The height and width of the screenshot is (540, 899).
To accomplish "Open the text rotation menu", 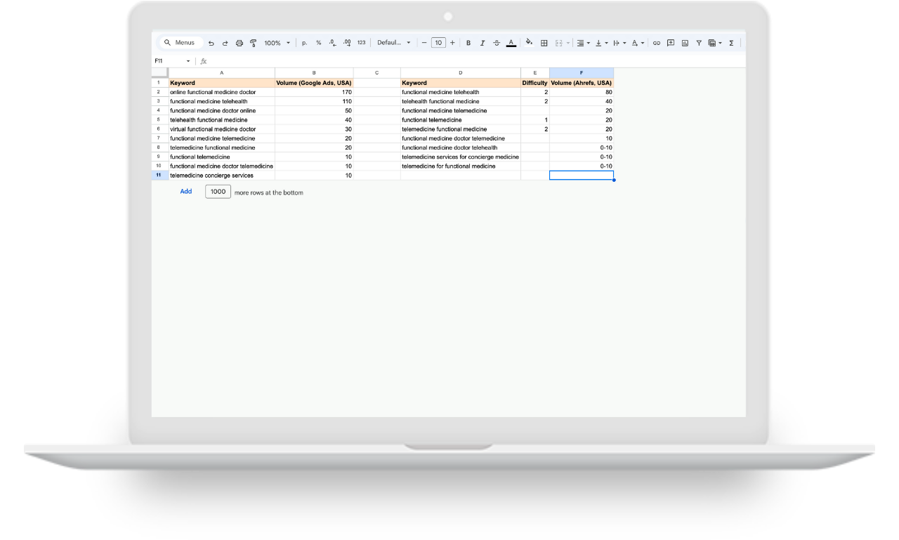I will 636,43.
